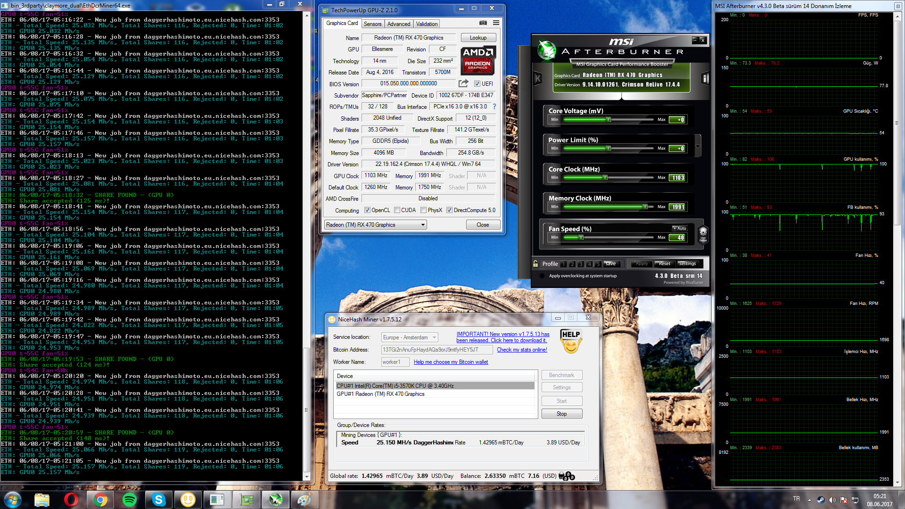The height and width of the screenshot is (509, 905).
Task: Switch to the Graphics Card tab
Action: [342, 23]
